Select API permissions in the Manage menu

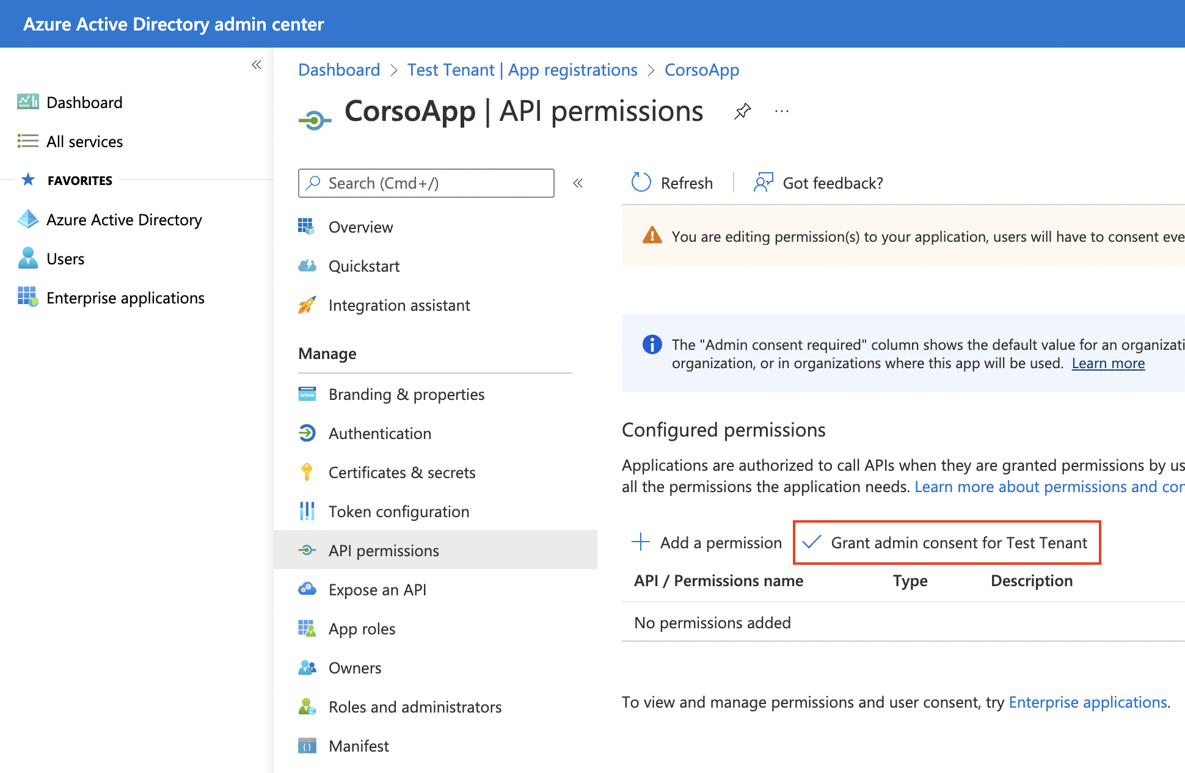(384, 550)
